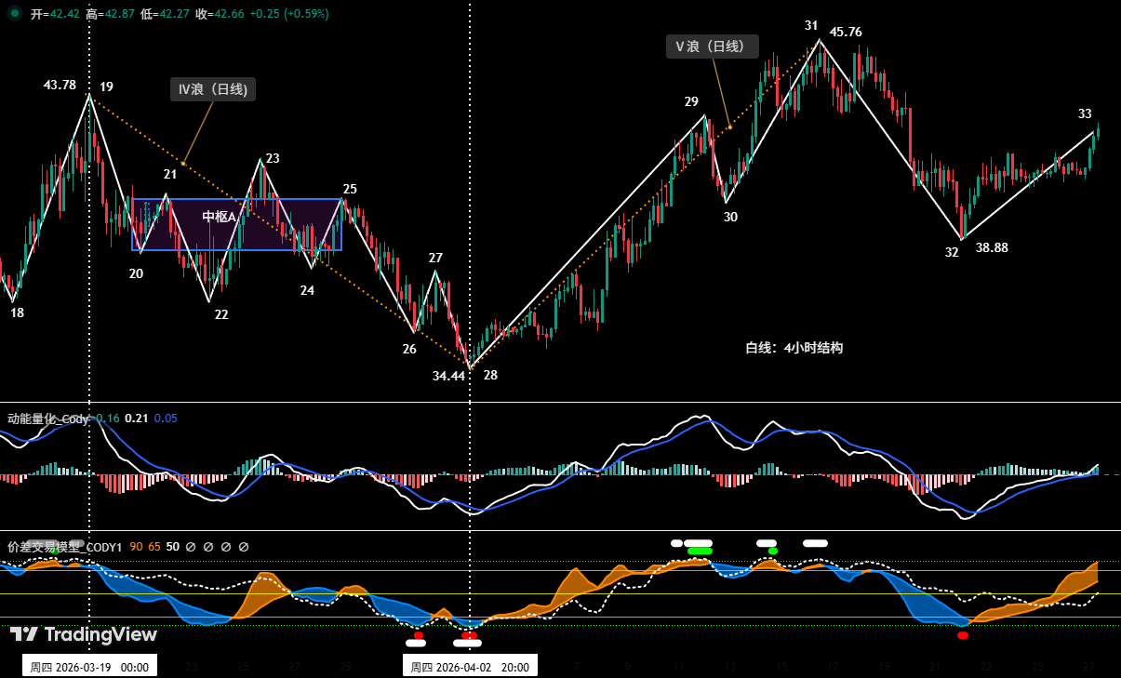Click the small green signal dot near day 15
Viewport: 1121px width, 678px height.
tap(772, 551)
